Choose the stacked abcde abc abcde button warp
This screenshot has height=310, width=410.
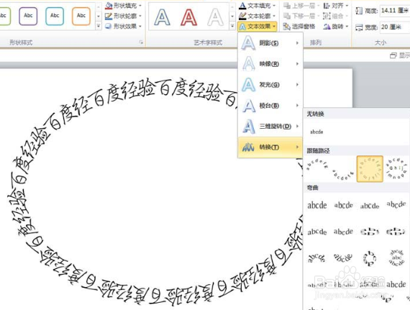coord(396,258)
